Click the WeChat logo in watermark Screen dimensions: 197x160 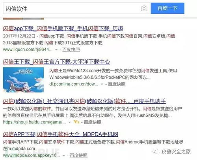point(156,152)
